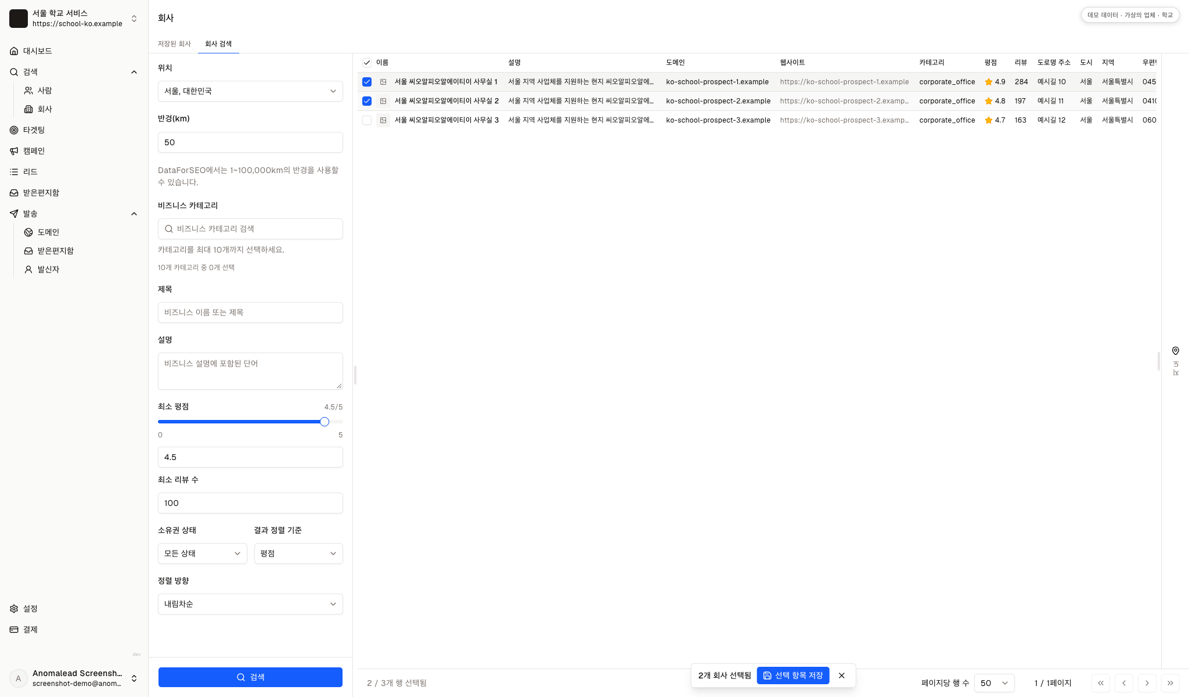Click image icon beside 사무실 3 row
The height and width of the screenshot is (697, 1189).
(x=383, y=120)
